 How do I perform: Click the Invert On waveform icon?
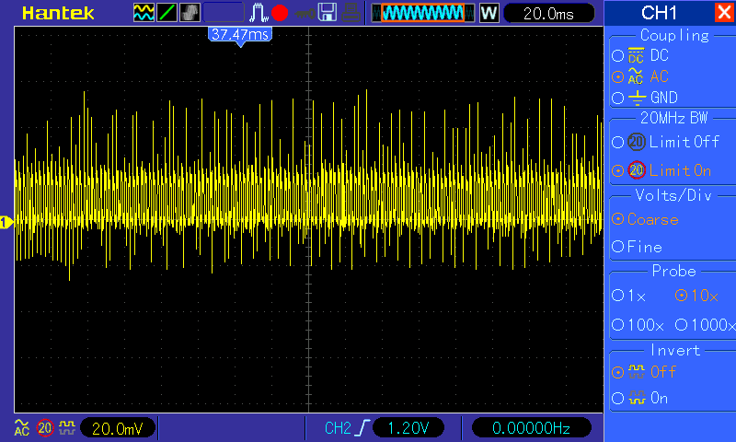637,398
